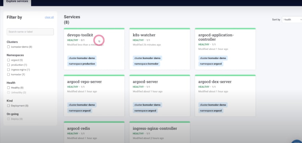Click cluster:komodor-demo tag on argocd-dex-server

tap(213, 105)
